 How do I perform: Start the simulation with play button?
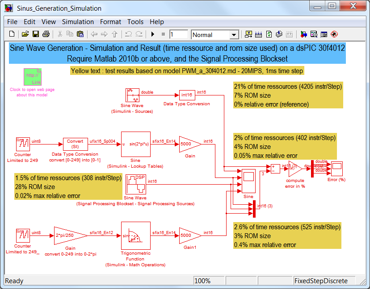coord(153,34)
